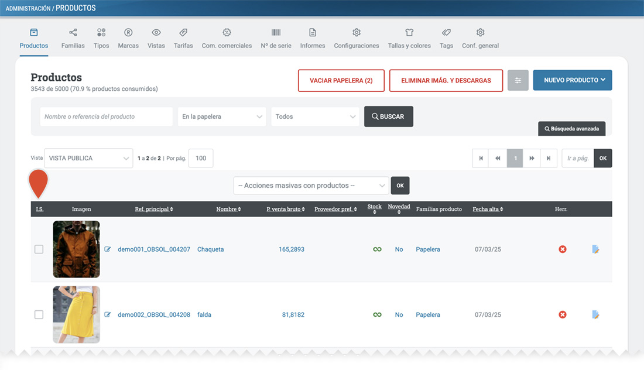The height and width of the screenshot is (370, 644).
Task: Open the VISTA PUBLICA view dropdown
Action: pyautogui.click(x=89, y=158)
